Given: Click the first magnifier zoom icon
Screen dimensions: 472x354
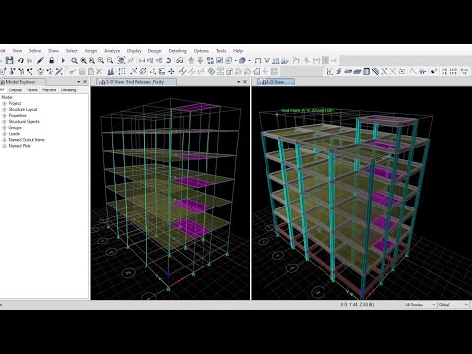Looking at the screenshot, I should click(x=74, y=60).
